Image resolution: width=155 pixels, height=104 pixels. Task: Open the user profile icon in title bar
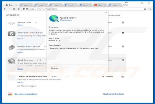[126, 2]
